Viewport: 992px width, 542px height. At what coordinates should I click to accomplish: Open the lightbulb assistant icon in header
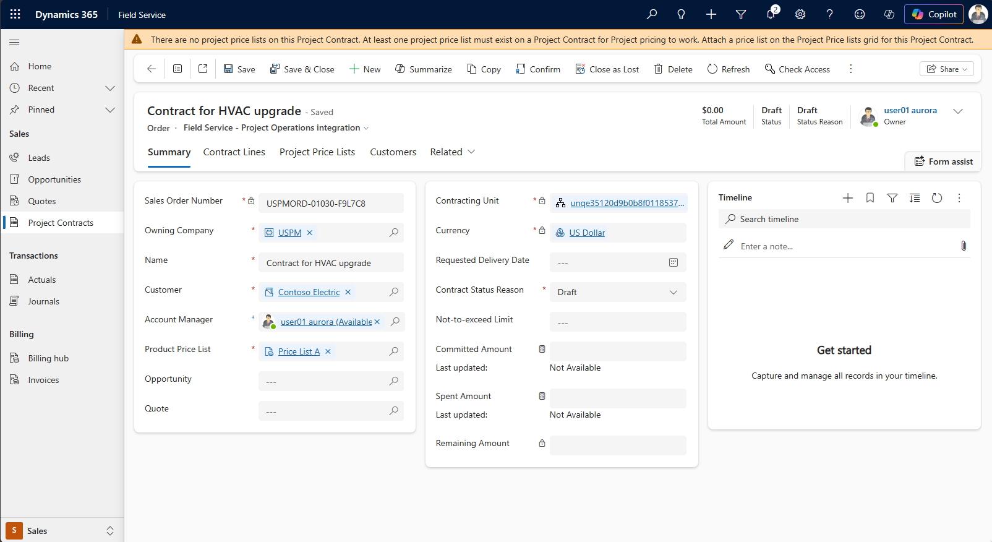click(x=681, y=14)
